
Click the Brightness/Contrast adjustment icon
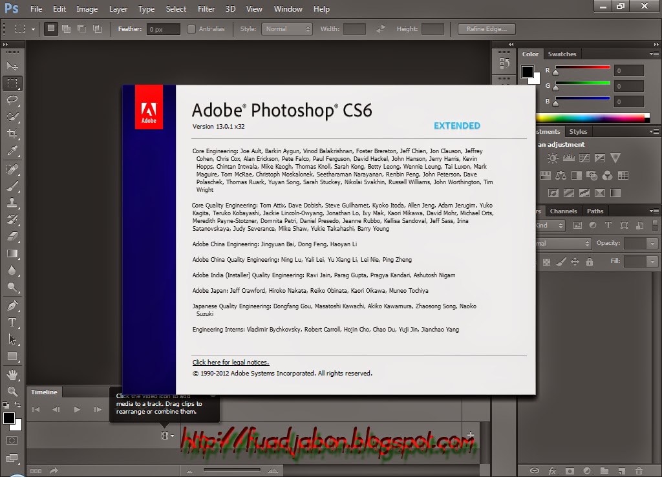[x=553, y=158]
